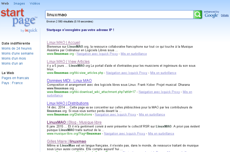Select the 'Le Web' filter

coord(8,73)
